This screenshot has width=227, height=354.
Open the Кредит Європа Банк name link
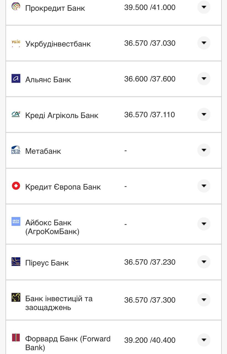click(x=63, y=187)
